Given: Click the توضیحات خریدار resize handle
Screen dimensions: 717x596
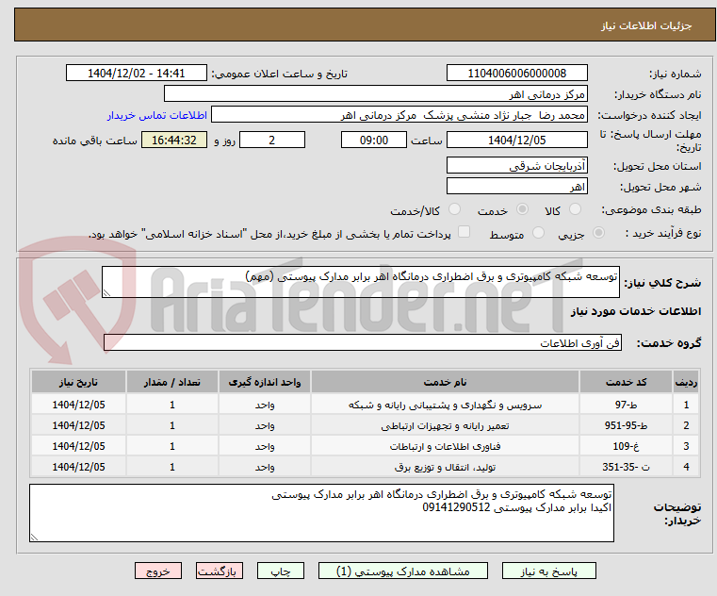Looking at the screenshot, I should click(34, 537).
